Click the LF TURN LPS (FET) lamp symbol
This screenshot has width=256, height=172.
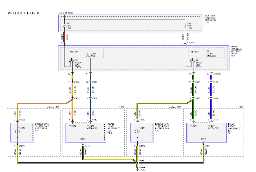click(71, 61)
